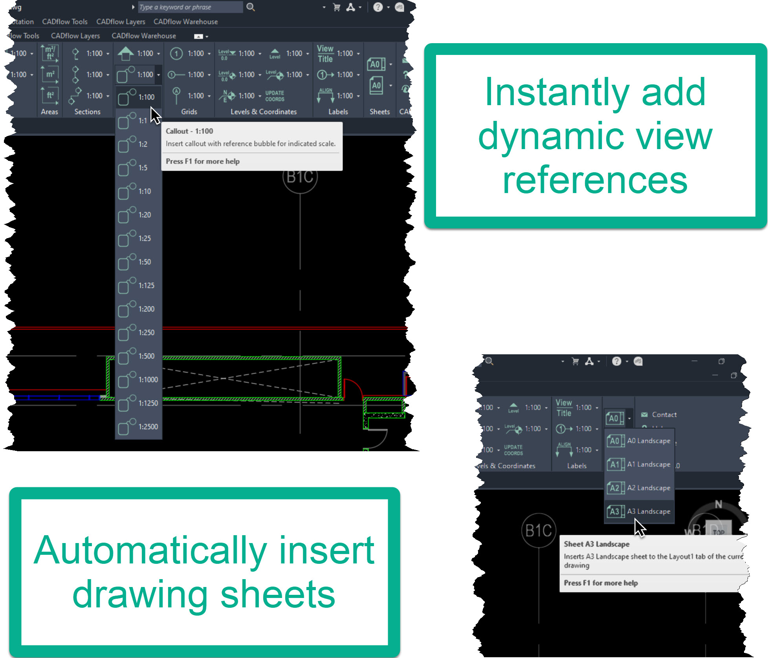
Task: Click the Contact link in right ribbon
Action: click(664, 414)
